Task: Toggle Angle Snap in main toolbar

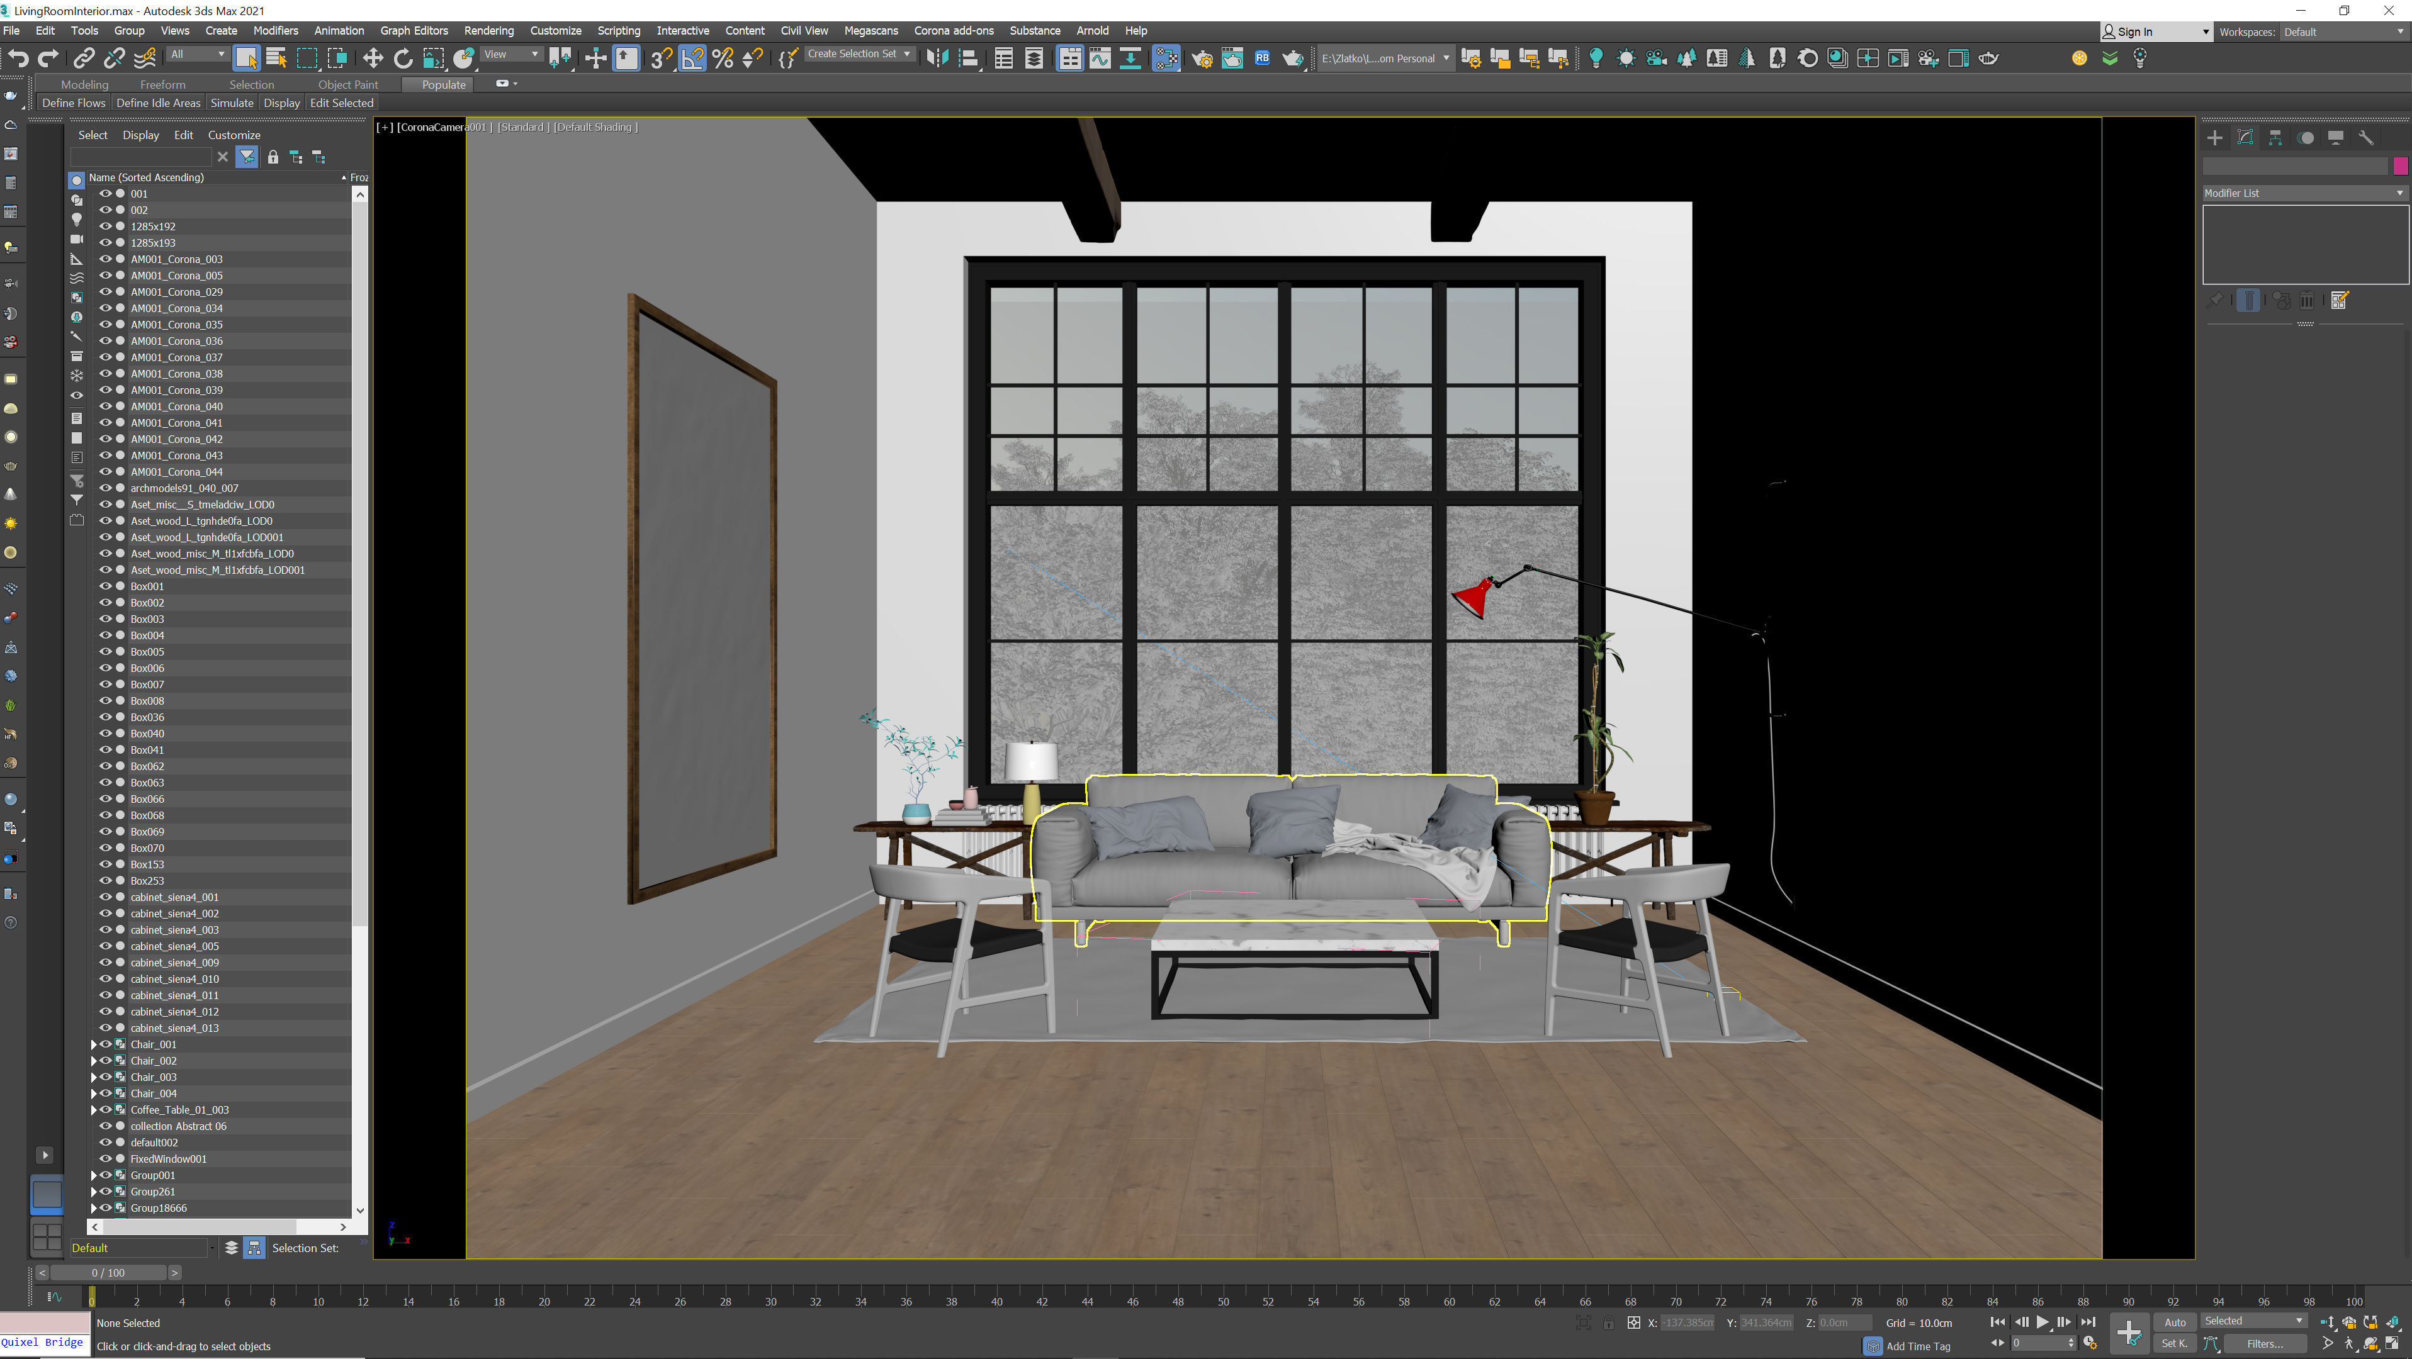Action: 692,58
